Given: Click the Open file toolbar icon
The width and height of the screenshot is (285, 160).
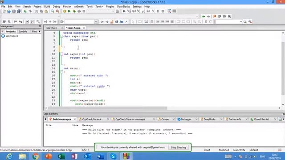Looking at the screenshot, I should pos(9,11).
